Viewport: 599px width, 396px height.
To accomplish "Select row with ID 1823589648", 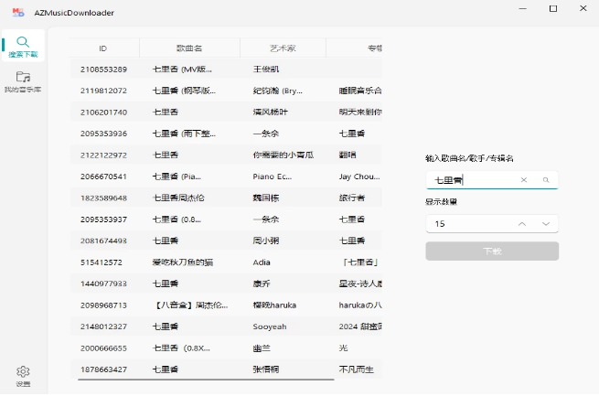I will 226,198.
